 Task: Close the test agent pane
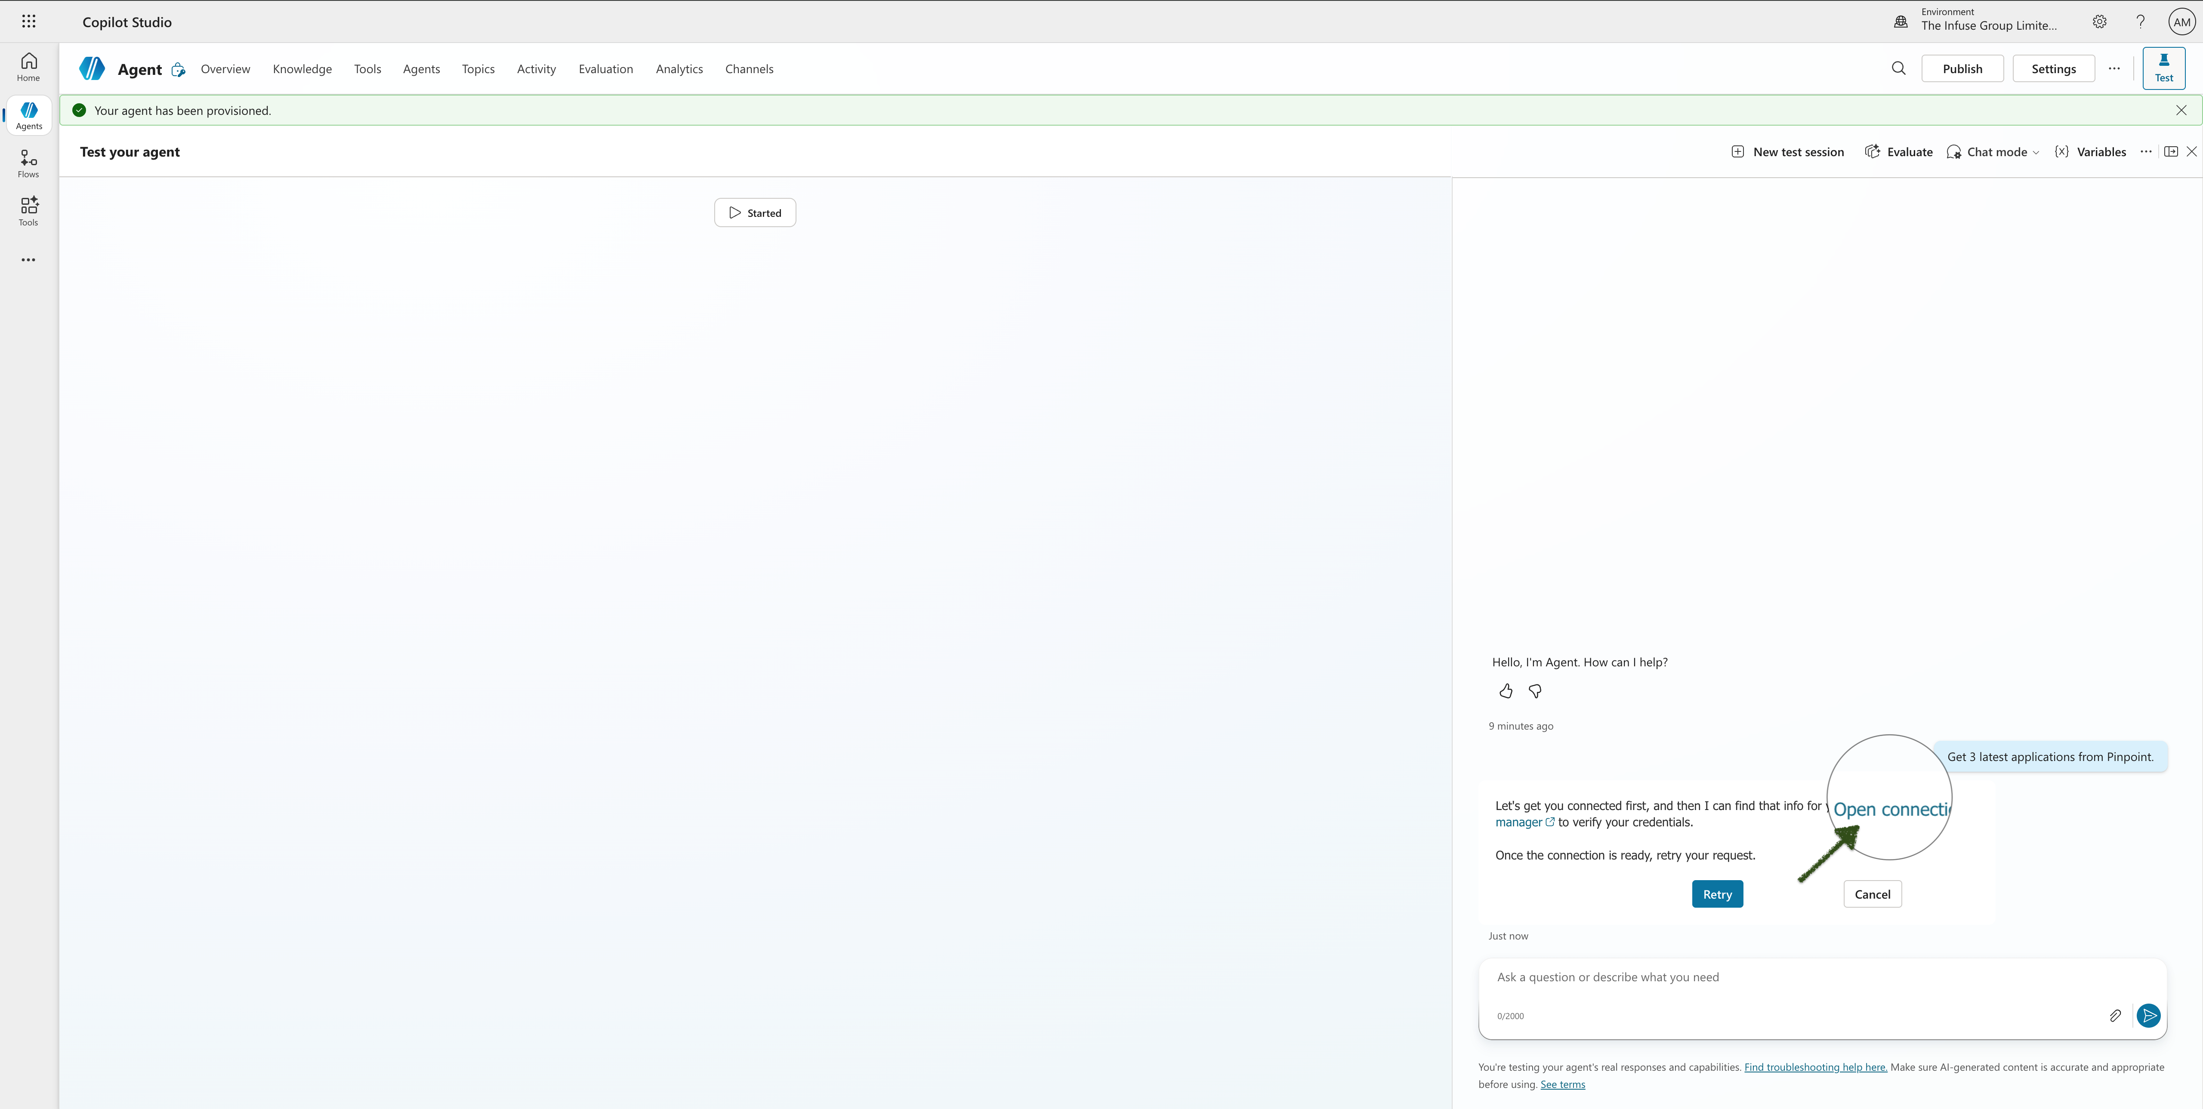coord(2191,151)
